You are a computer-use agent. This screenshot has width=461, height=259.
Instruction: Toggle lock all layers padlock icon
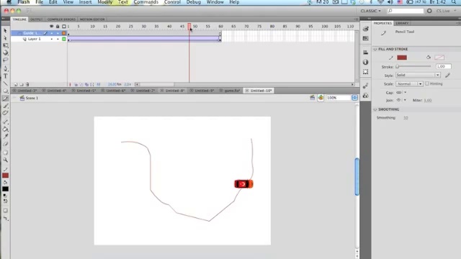point(58,27)
